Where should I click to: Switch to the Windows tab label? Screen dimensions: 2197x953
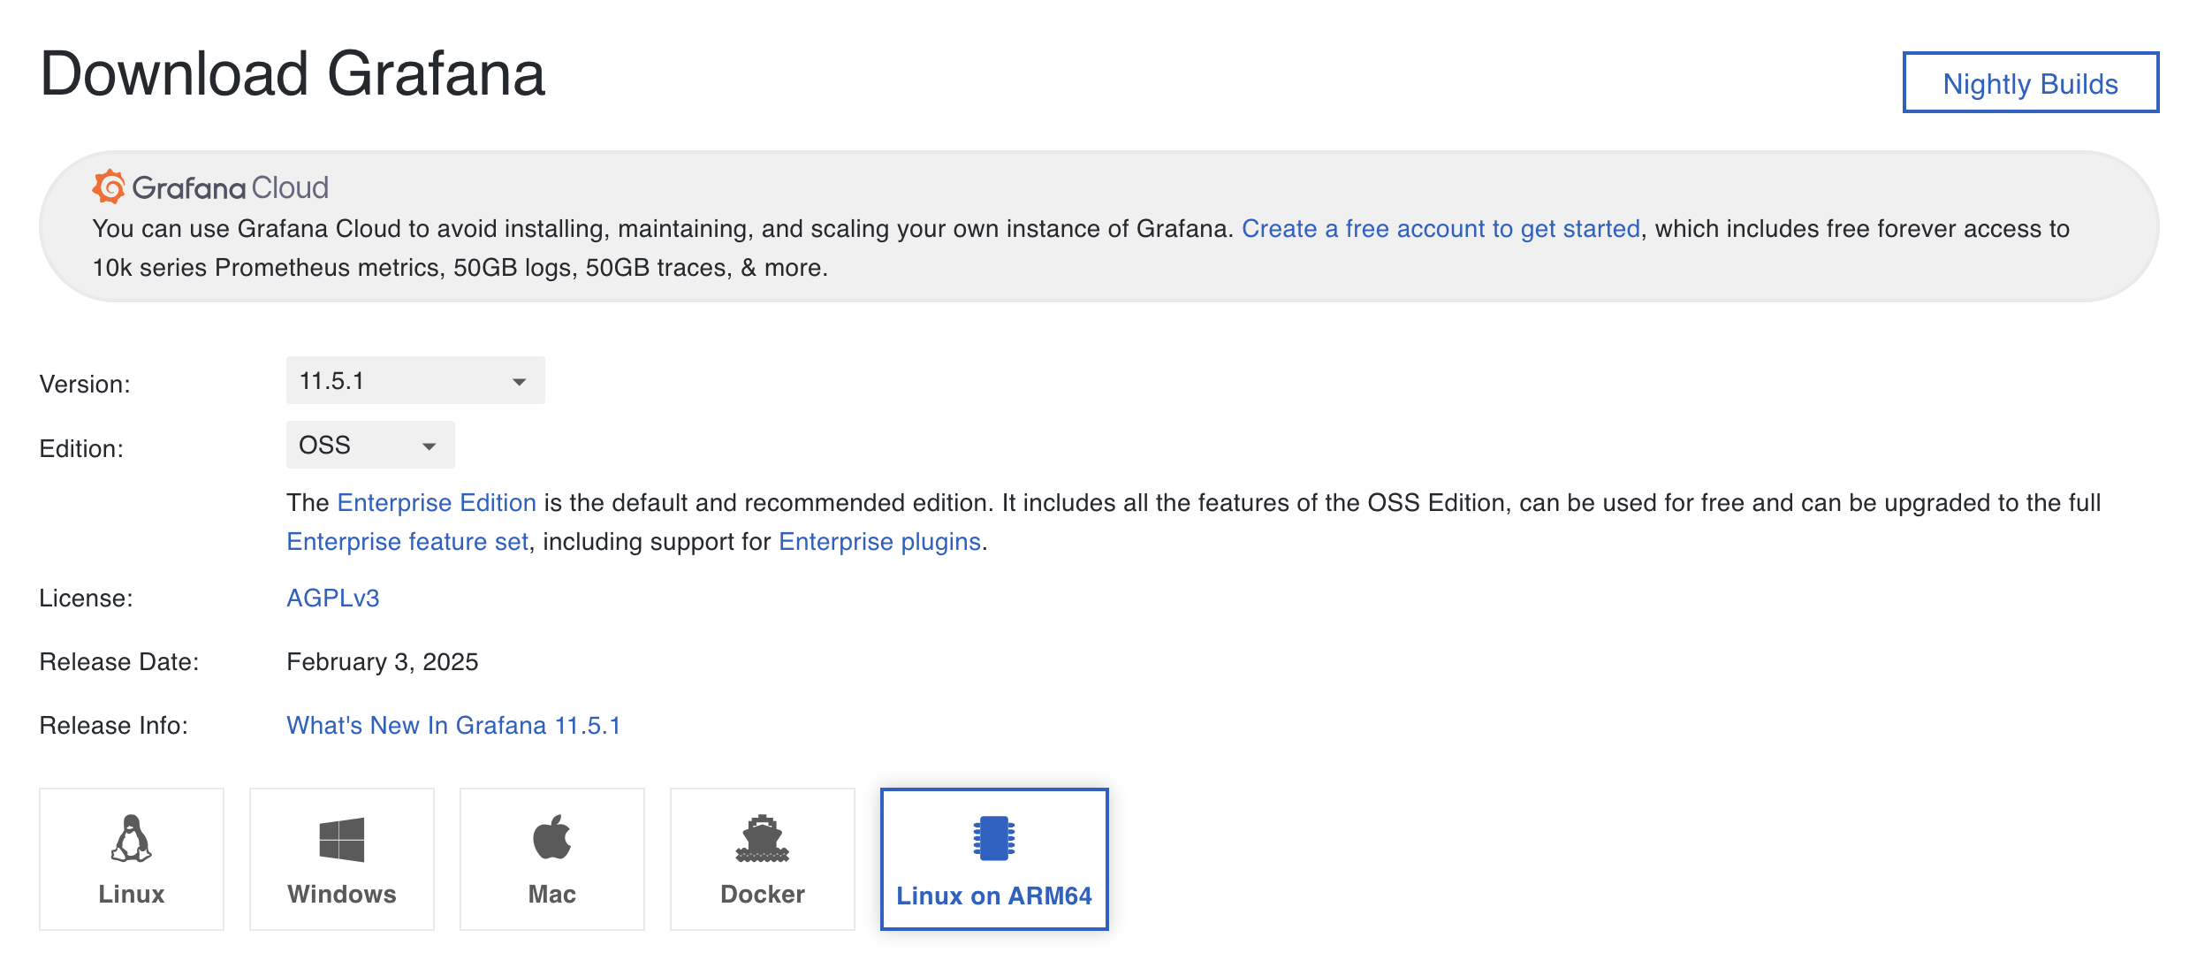(x=342, y=895)
